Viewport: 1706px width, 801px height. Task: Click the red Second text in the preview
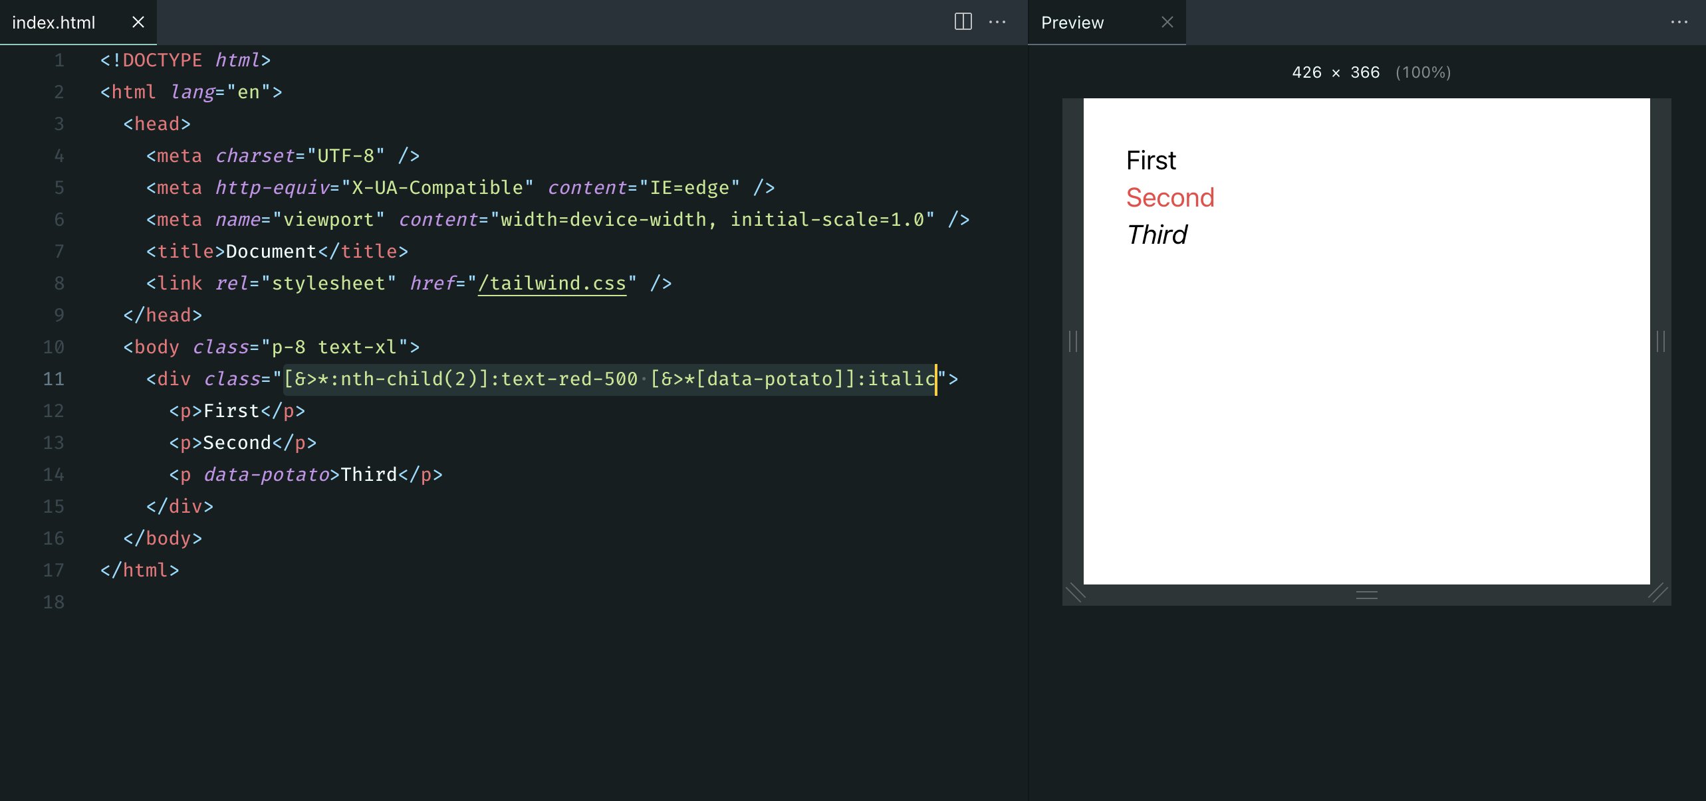[1169, 197]
